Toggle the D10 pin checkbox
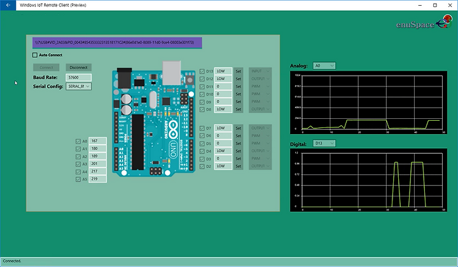458x267 pixels. (202, 94)
